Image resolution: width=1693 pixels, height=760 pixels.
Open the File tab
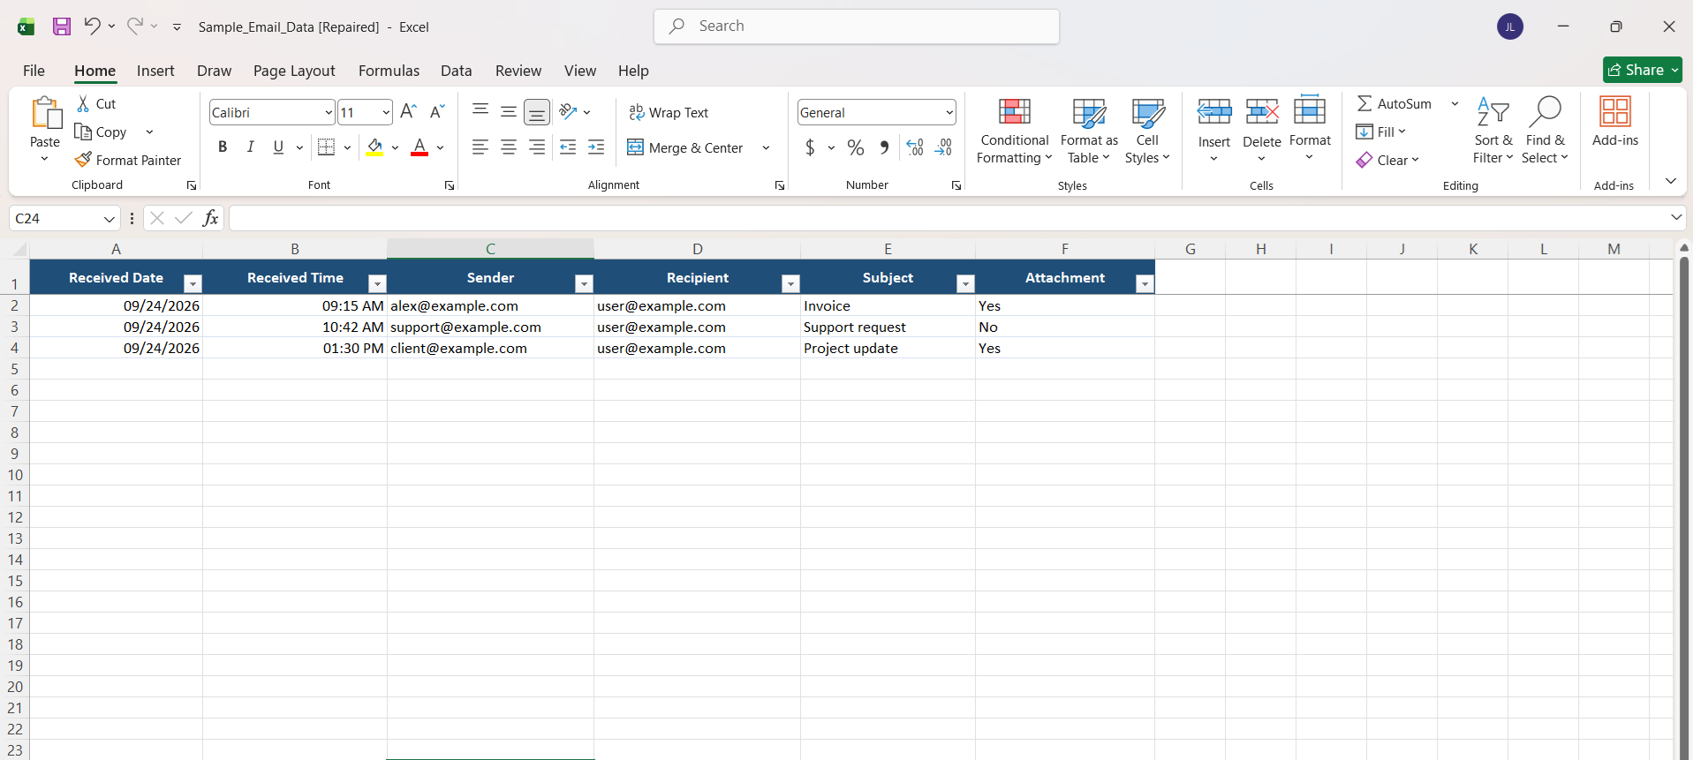34,71
